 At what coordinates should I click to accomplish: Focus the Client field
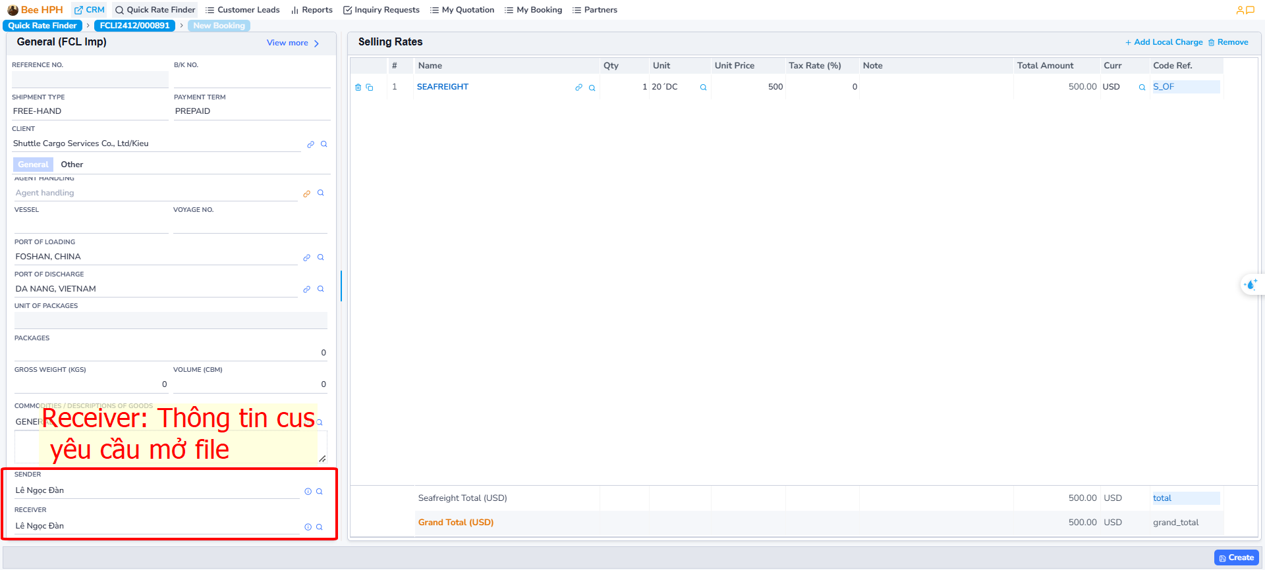tap(157, 143)
